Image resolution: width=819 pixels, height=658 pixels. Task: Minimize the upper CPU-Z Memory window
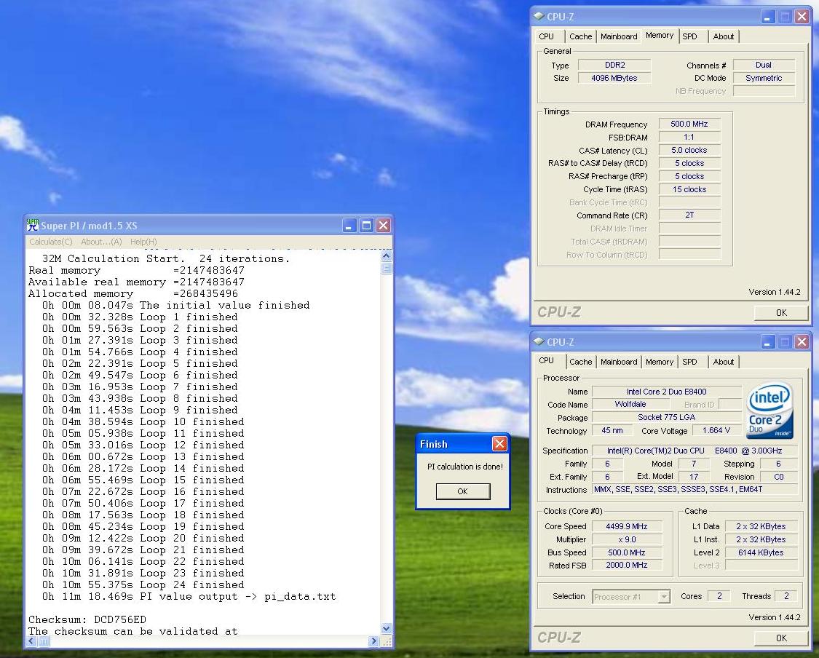click(x=767, y=17)
